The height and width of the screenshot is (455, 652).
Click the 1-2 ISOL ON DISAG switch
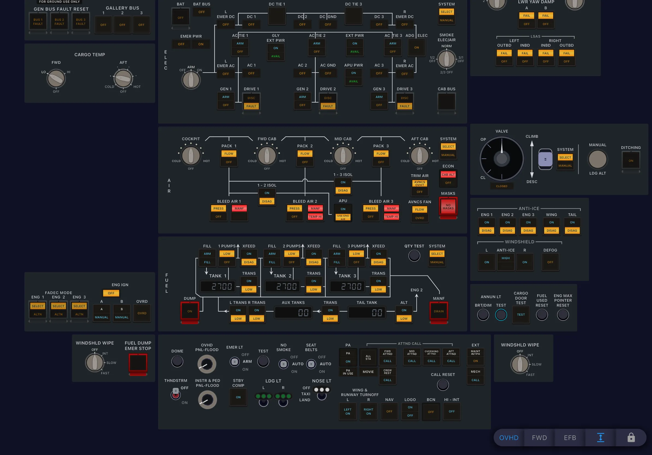coord(267,197)
